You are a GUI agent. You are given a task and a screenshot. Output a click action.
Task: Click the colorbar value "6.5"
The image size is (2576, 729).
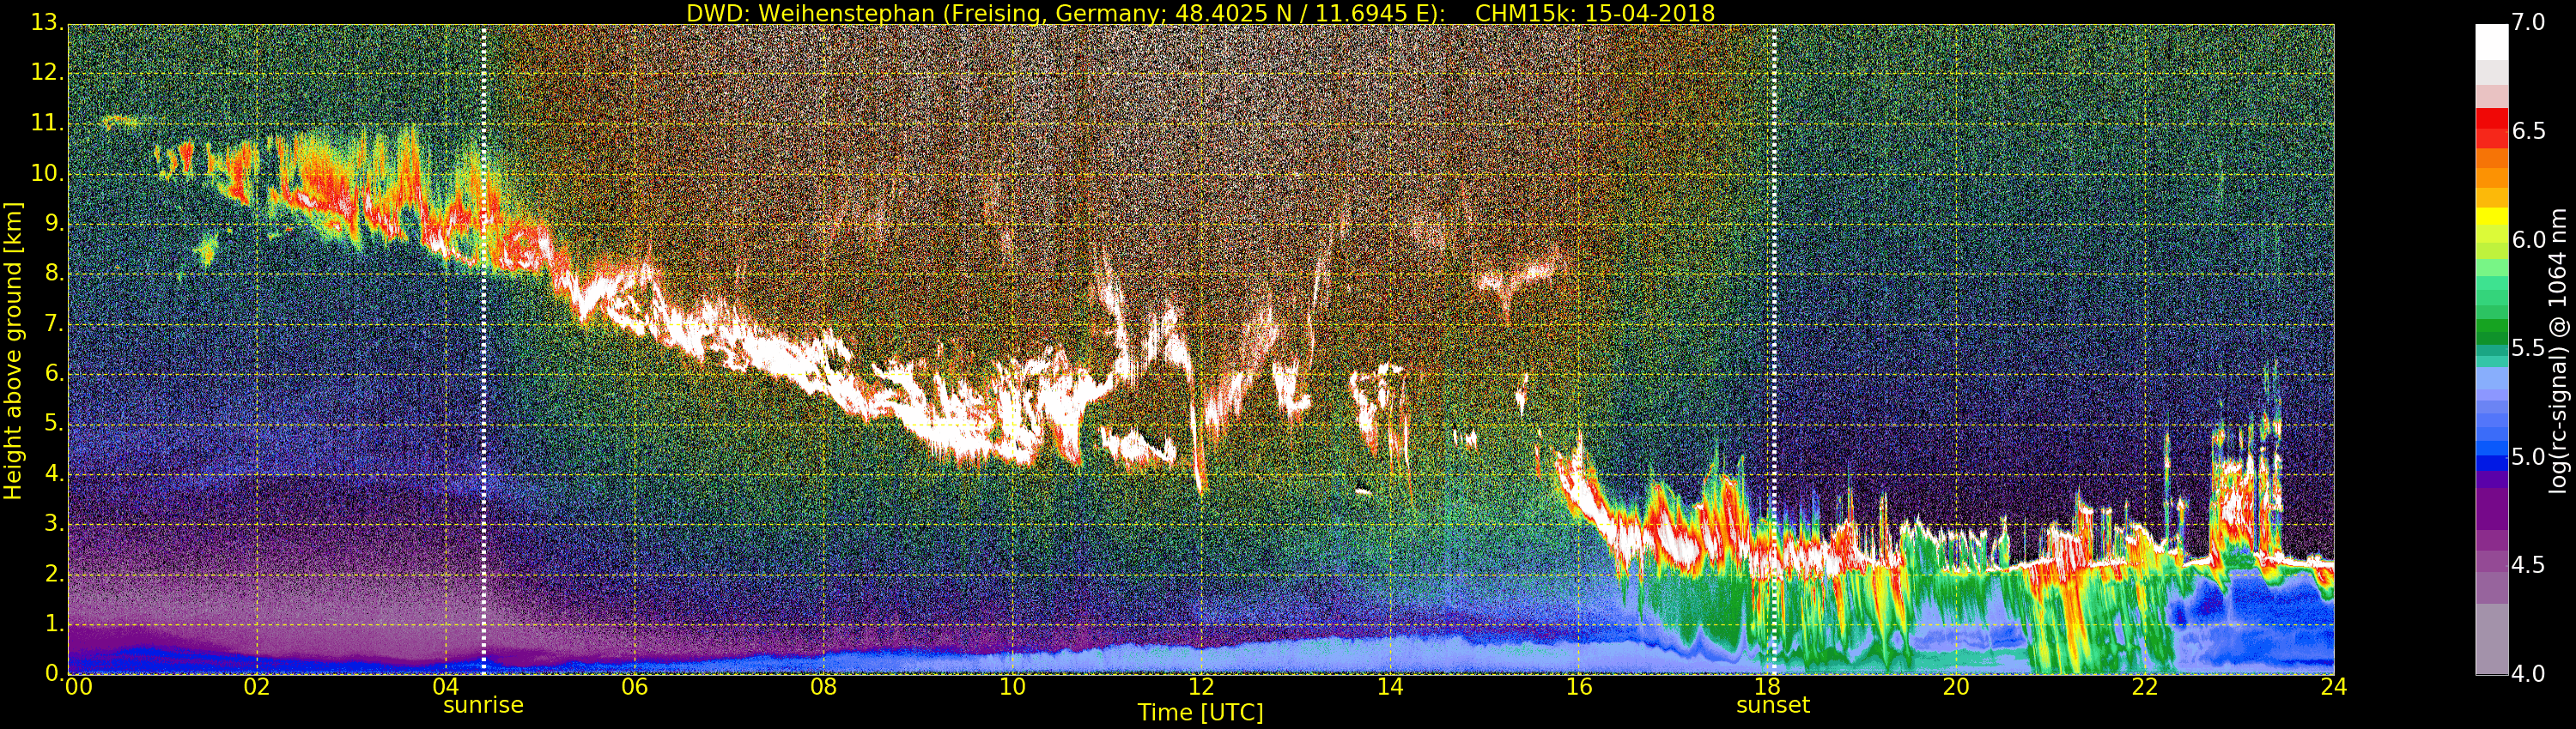coord(2529,131)
